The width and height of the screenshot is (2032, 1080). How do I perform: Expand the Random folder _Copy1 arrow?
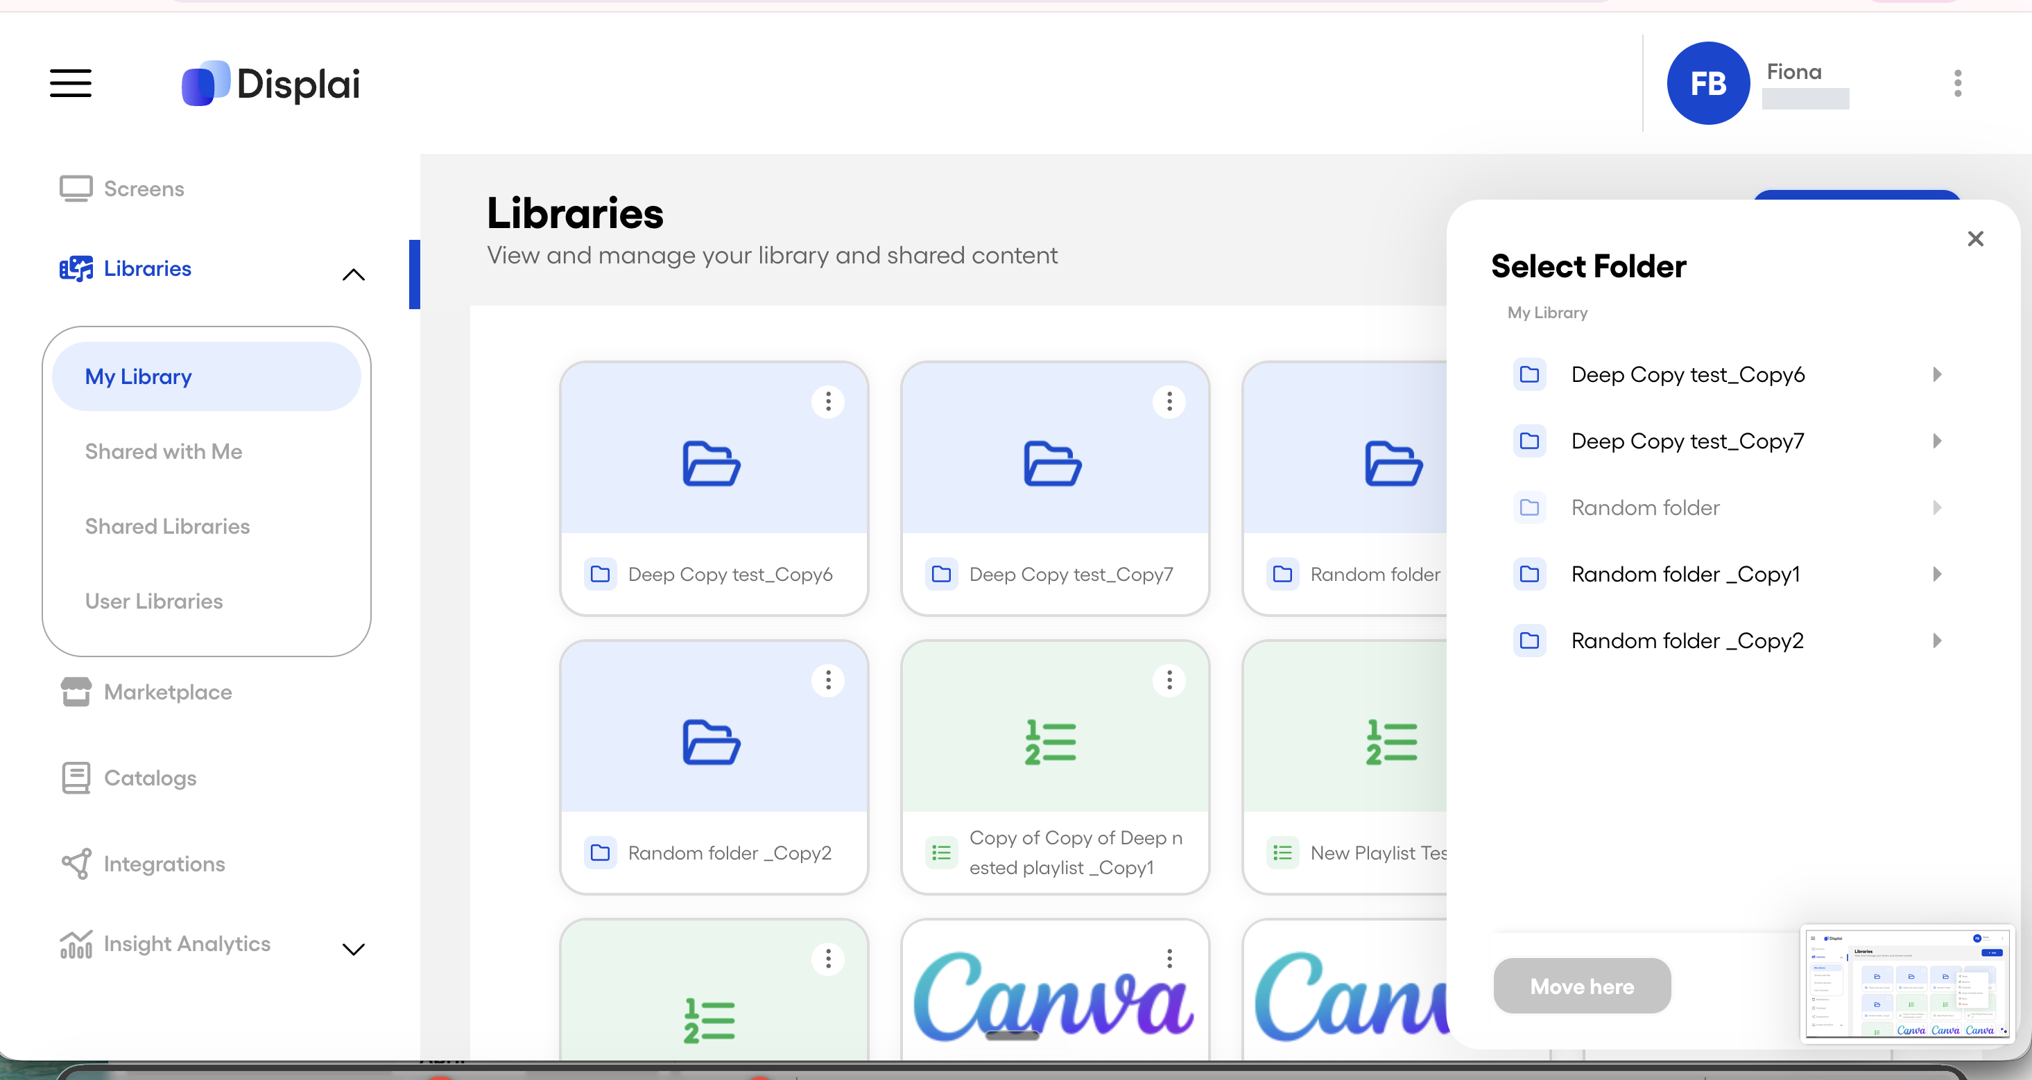tap(1938, 574)
